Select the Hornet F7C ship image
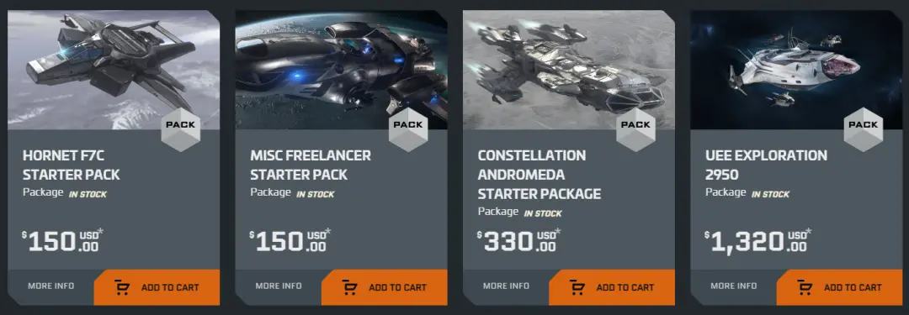909x315 pixels. [114, 70]
